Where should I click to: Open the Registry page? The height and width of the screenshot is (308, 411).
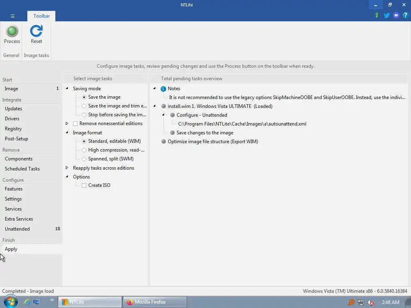(x=31, y=129)
